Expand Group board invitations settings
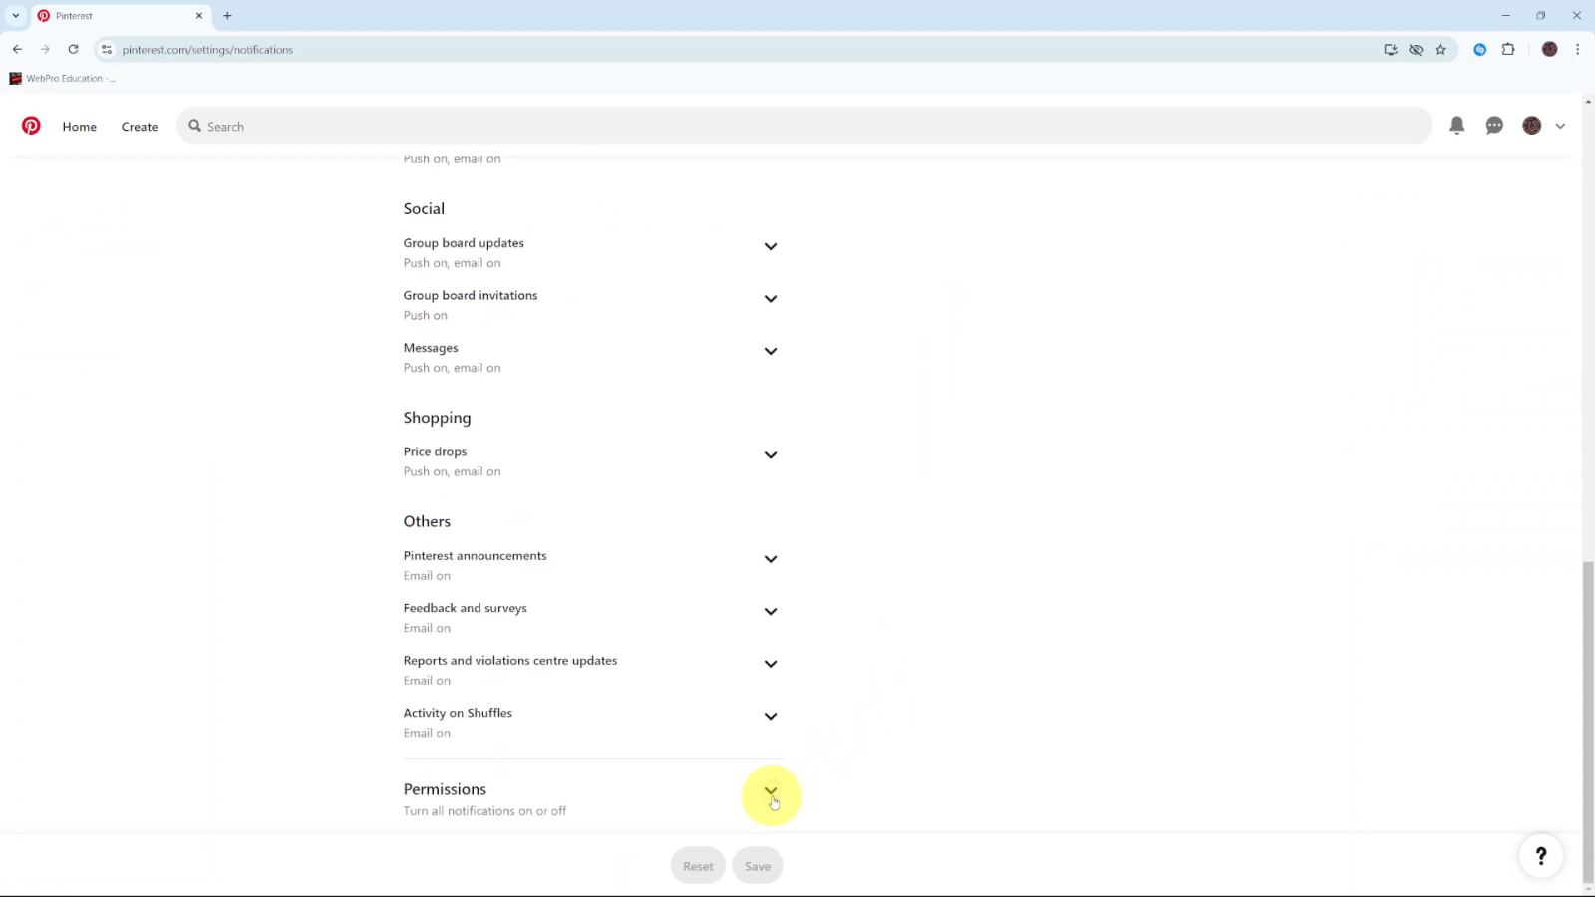This screenshot has height=897, width=1595. pos(770,299)
